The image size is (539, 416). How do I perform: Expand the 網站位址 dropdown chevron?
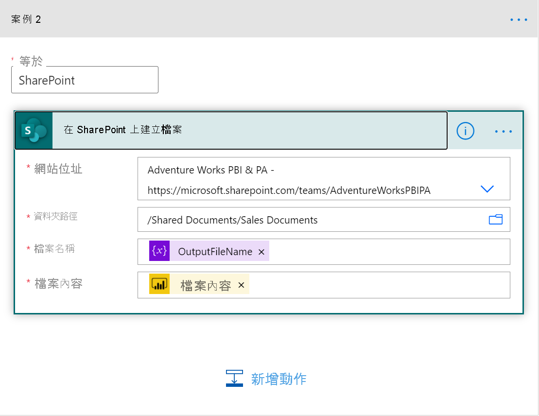click(x=487, y=189)
